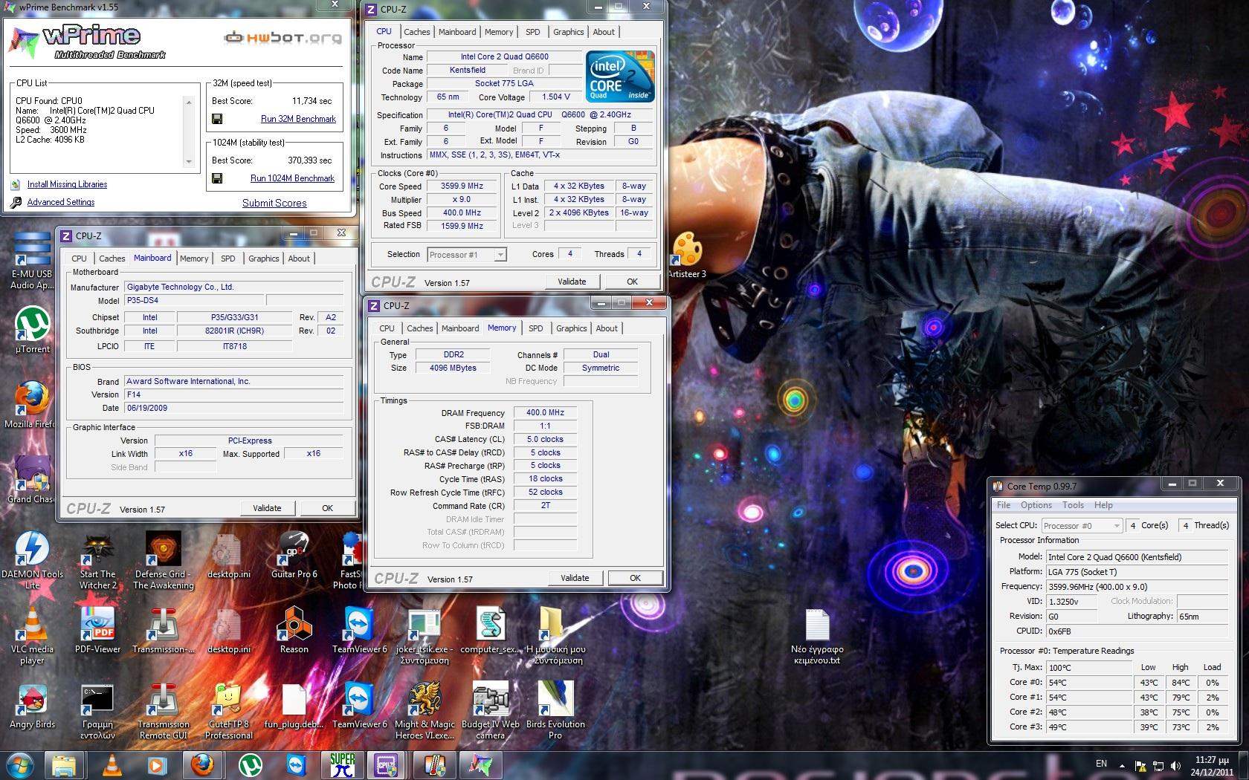
Task: Open the Tools menu in Core Temp
Action: pyautogui.click(x=1073, y=505)
